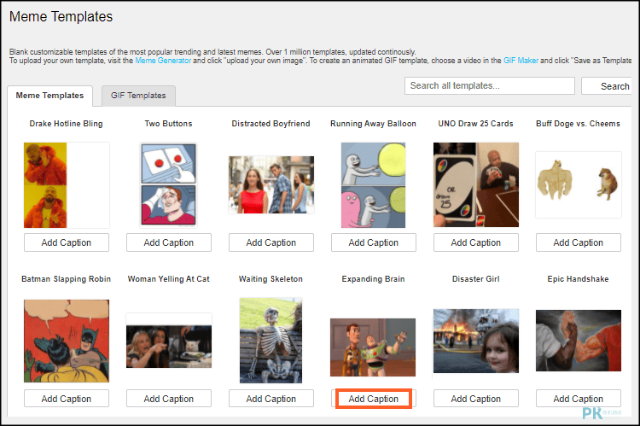This screenshot has width=640, height=426.
Task: Click the Drake Hotline Bling title
Action: tap(66, 124)
